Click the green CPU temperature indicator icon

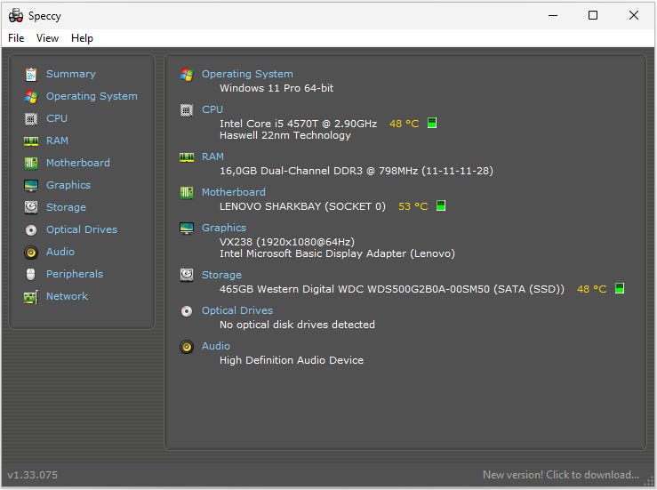click(432, 123)
